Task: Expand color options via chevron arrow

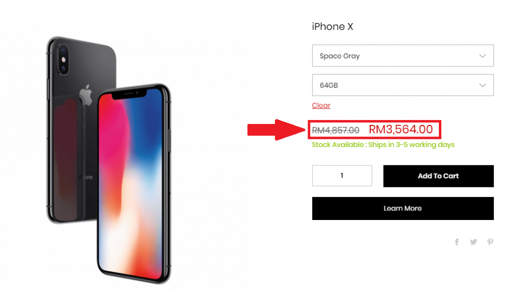Action: point(482,56)
